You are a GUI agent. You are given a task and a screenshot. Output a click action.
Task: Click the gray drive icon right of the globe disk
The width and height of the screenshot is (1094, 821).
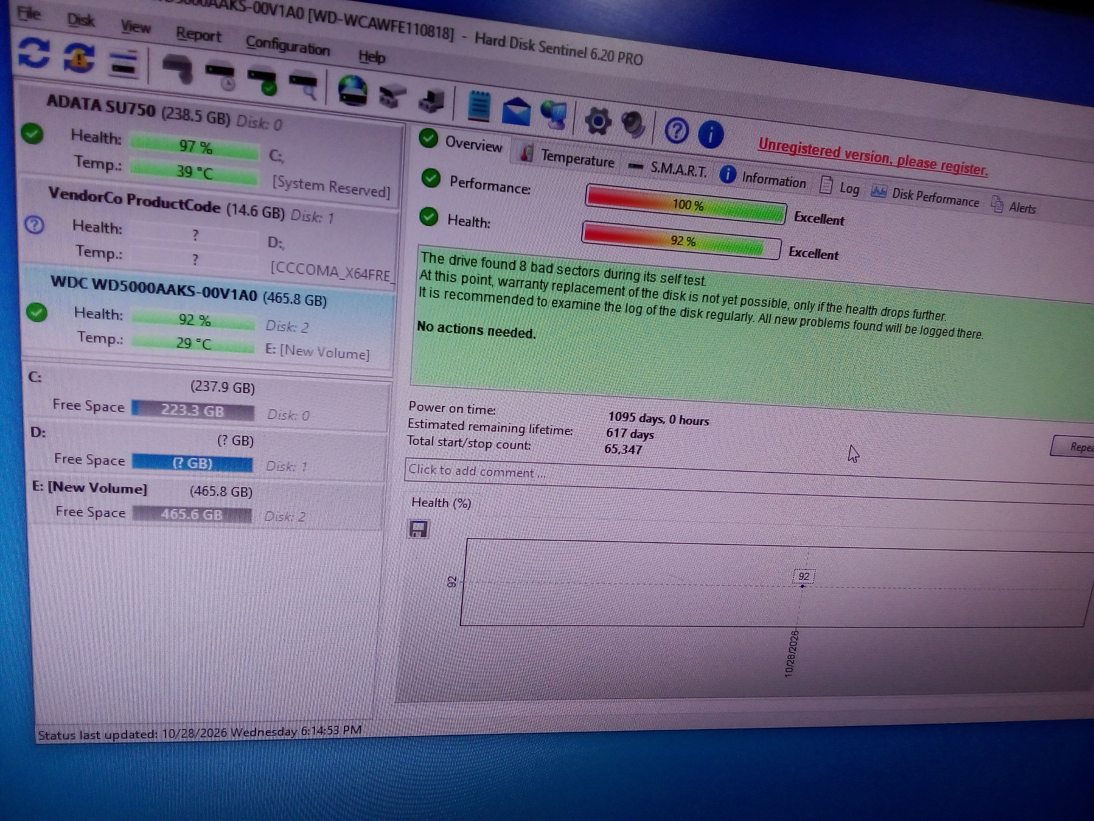[392, 95]
